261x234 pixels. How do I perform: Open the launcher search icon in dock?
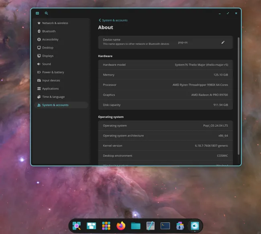pos(77,226)
